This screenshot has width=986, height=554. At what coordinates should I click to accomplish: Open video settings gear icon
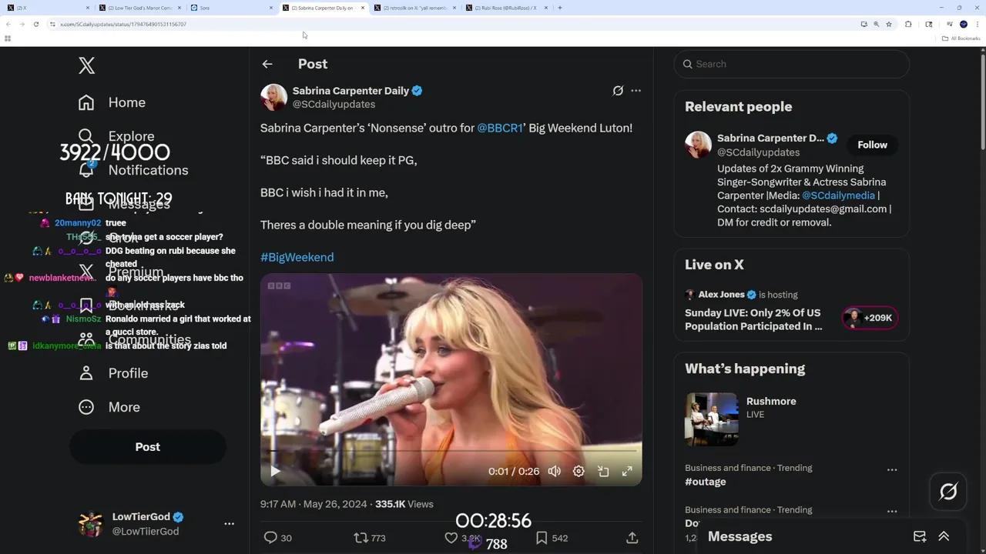coord(579,471)
